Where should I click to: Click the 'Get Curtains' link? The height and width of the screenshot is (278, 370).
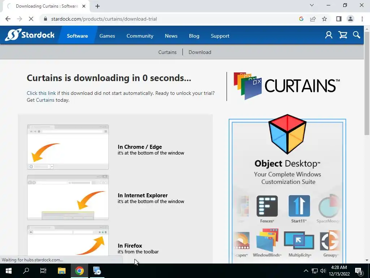[40, 100]
